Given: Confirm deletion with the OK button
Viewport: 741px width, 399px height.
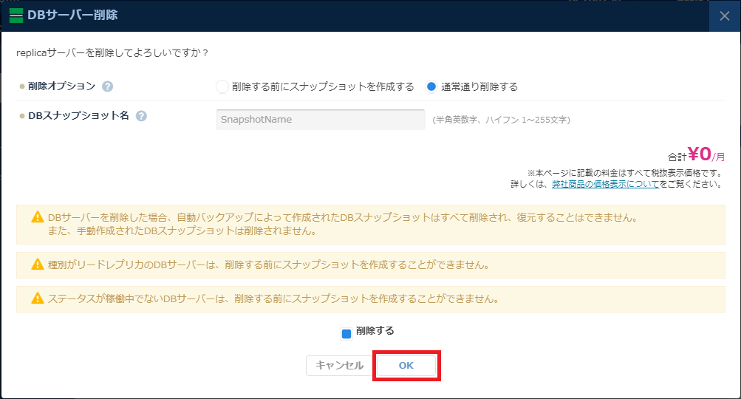Looking at the screenshot, I should click(406, 366).
